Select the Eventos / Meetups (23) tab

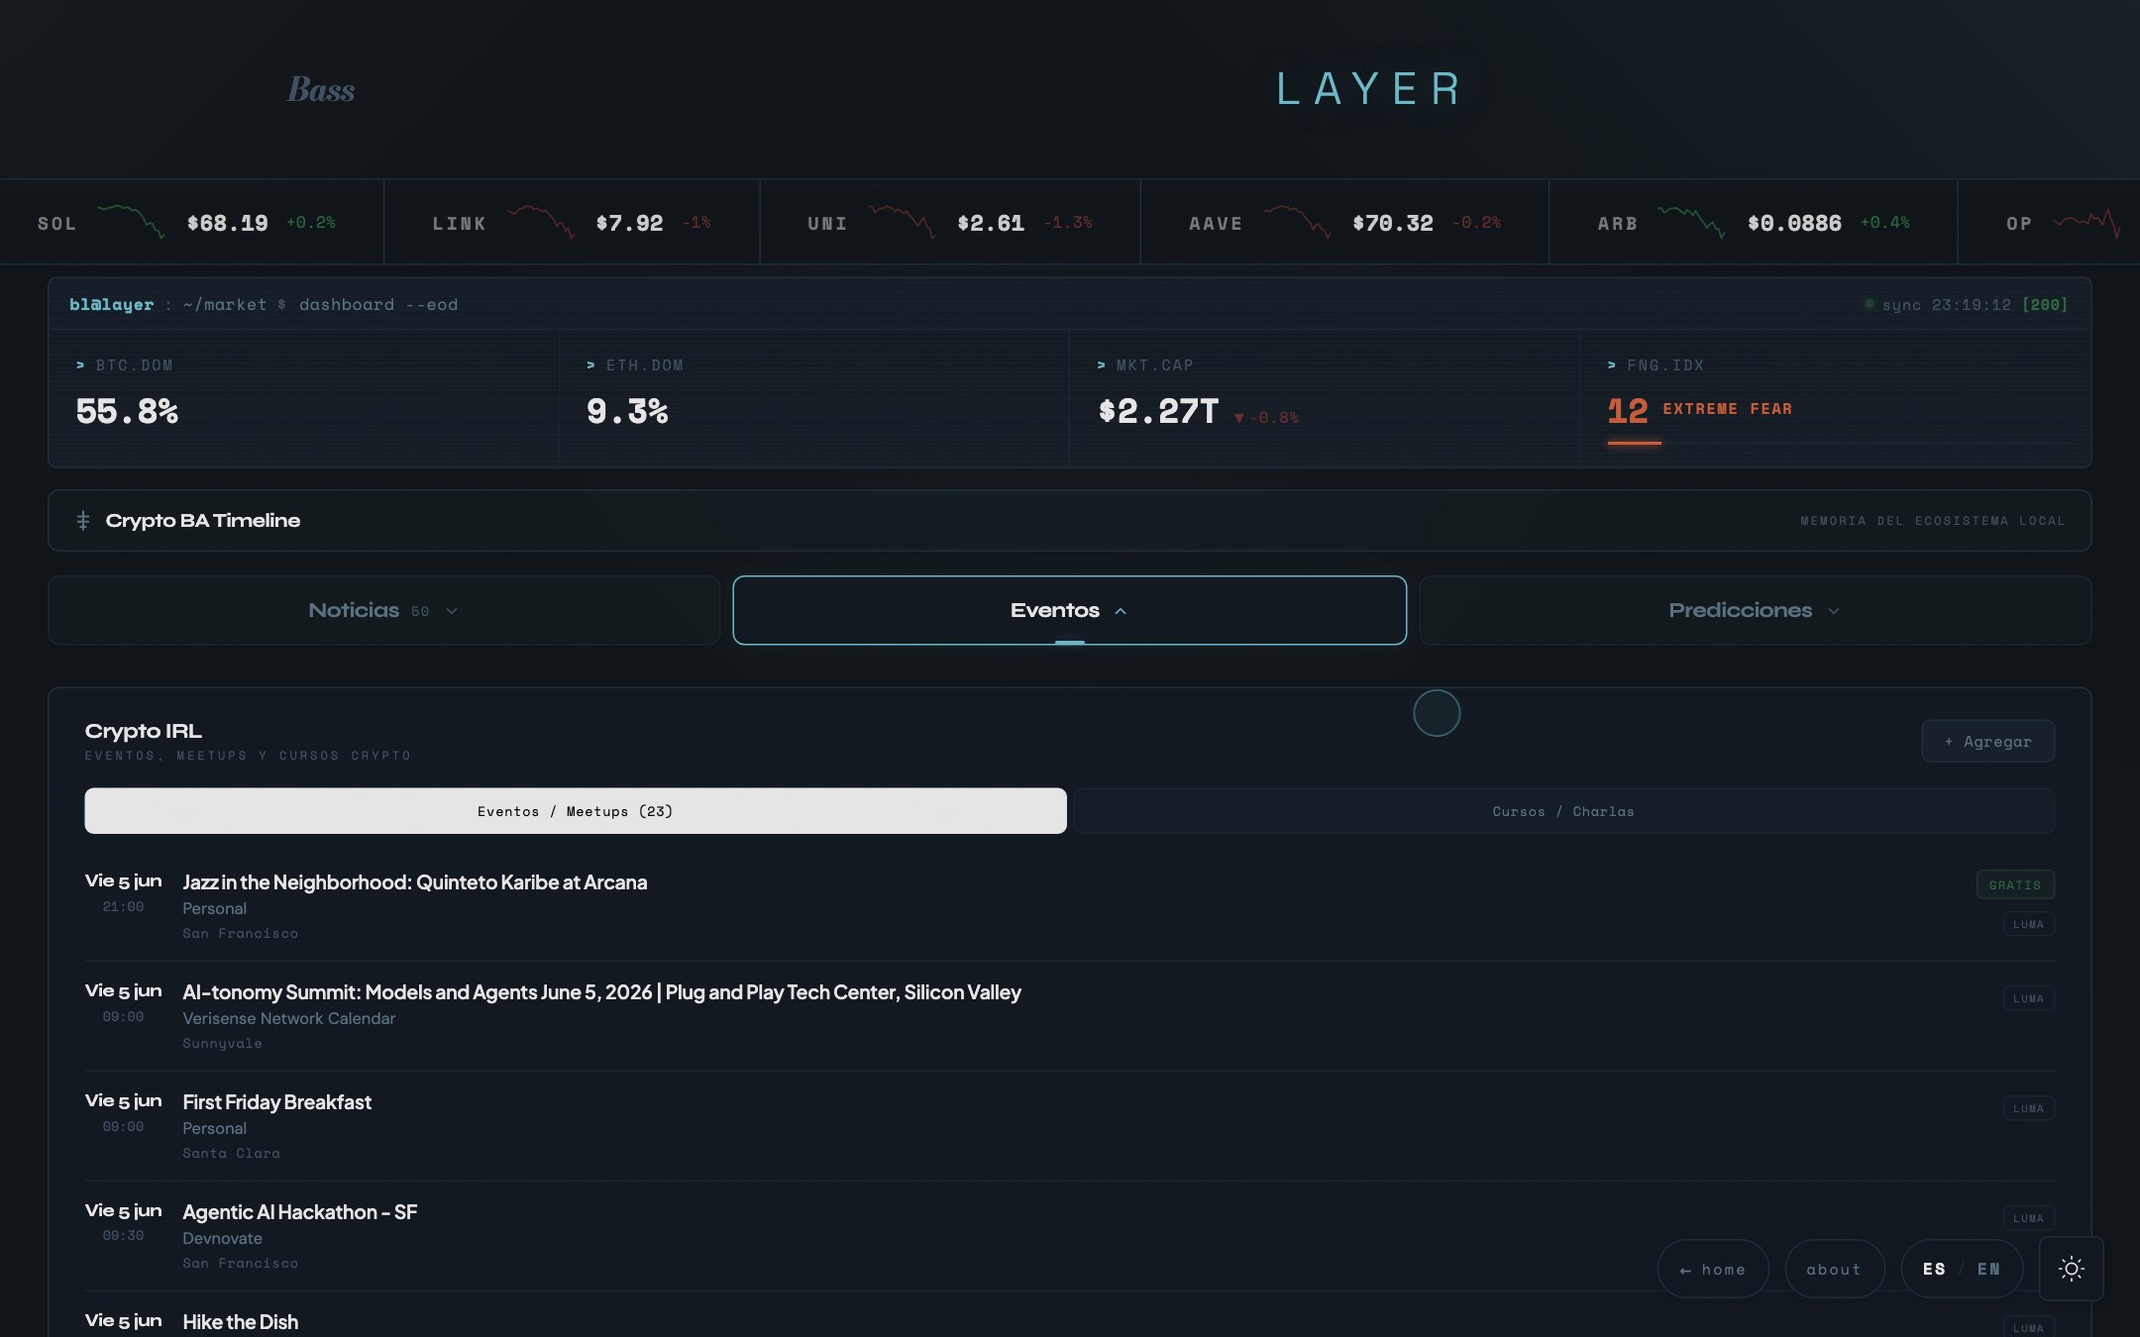pos(576,811)
